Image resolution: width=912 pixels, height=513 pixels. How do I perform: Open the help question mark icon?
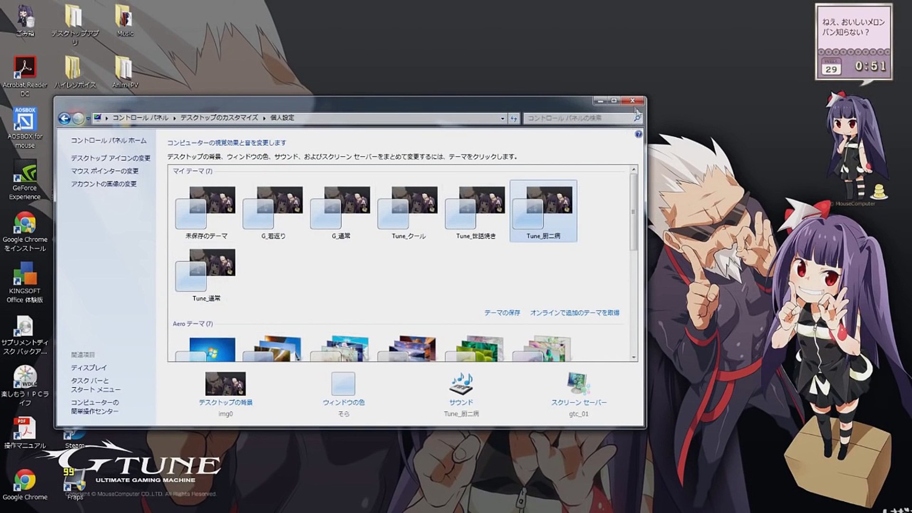click(638, 134)
